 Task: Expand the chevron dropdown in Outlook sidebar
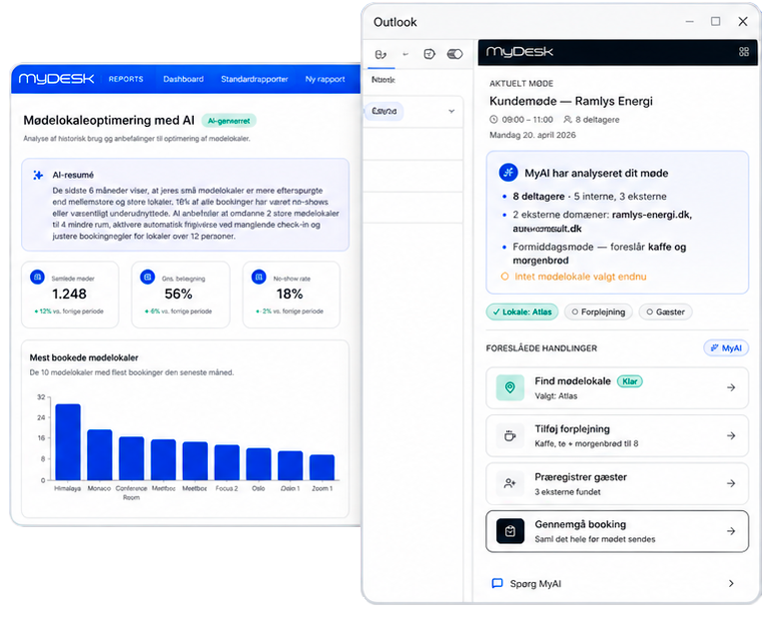pyautogui.click(x=451, y=111)
